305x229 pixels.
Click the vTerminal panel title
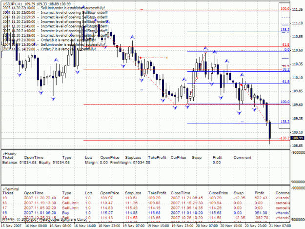[11, 189]
